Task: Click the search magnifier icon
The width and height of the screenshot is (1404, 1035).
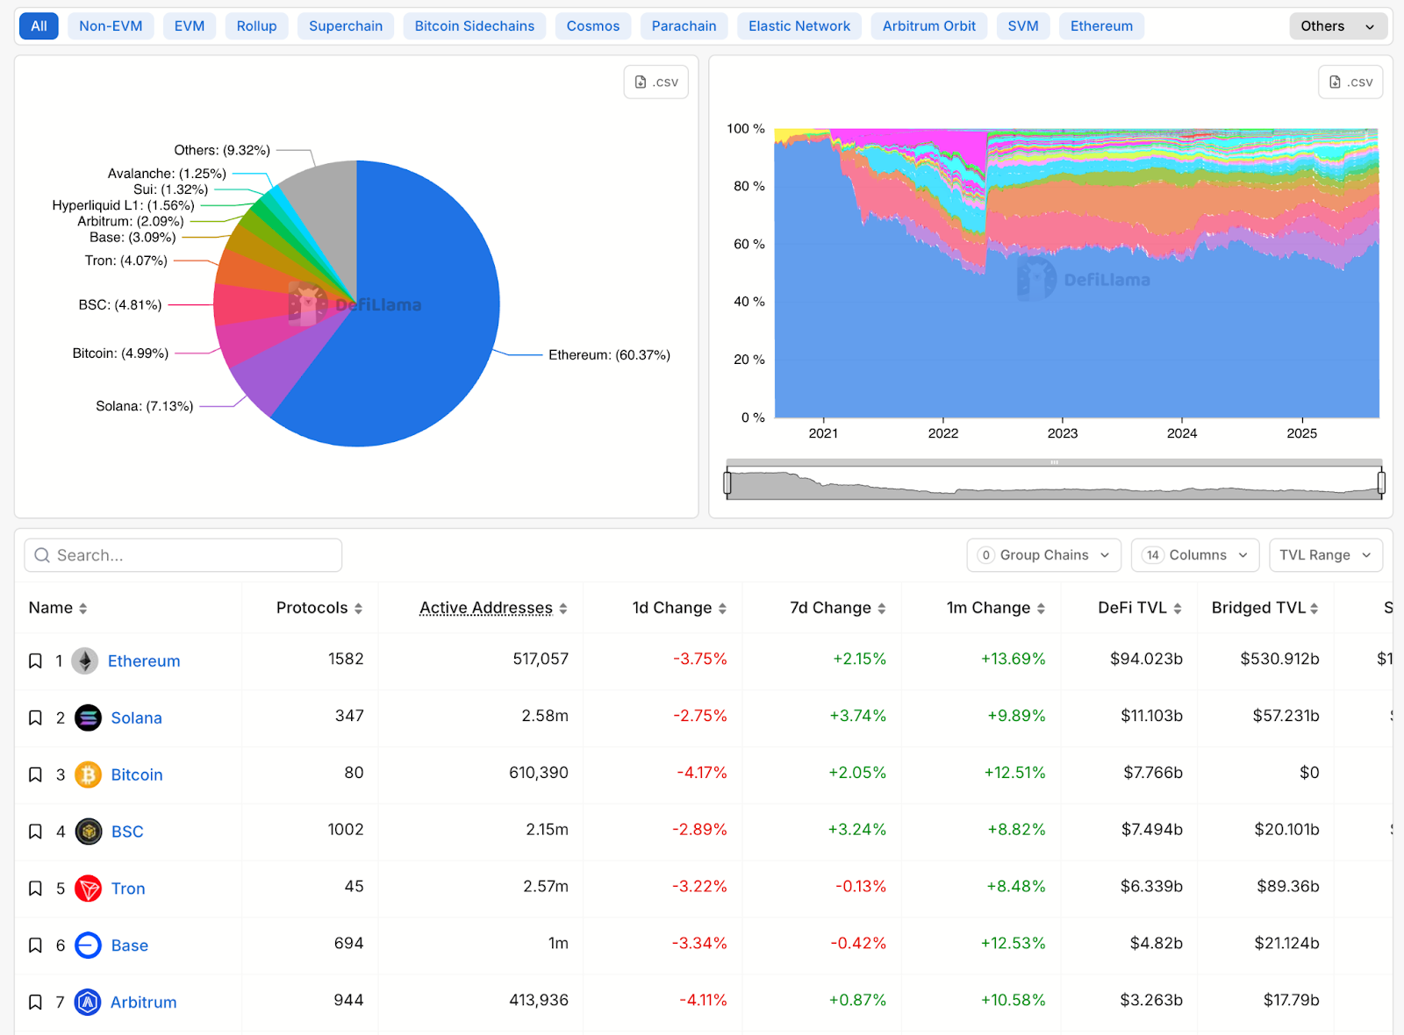Action: [x=41, y=554]
